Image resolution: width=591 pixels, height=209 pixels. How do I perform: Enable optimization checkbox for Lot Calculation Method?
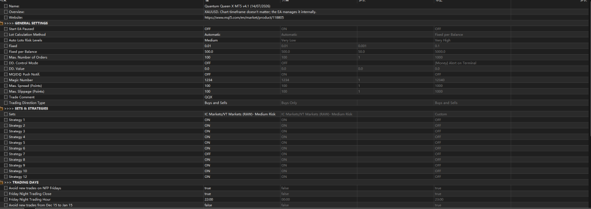tap(6, 35)
